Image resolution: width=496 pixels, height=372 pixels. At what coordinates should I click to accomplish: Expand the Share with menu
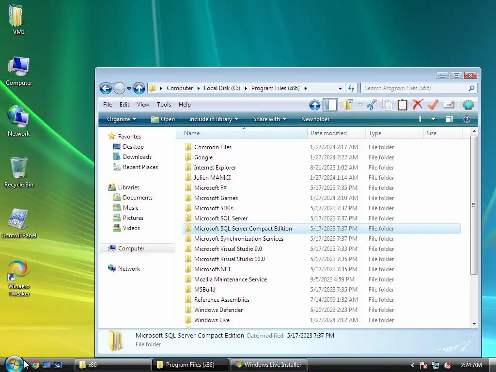click(269, 119)
